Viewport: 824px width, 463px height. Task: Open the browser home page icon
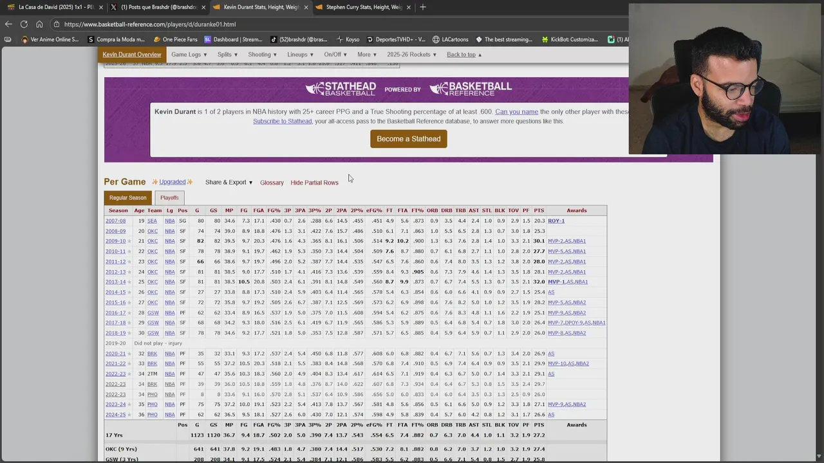(x=39, y=24)
